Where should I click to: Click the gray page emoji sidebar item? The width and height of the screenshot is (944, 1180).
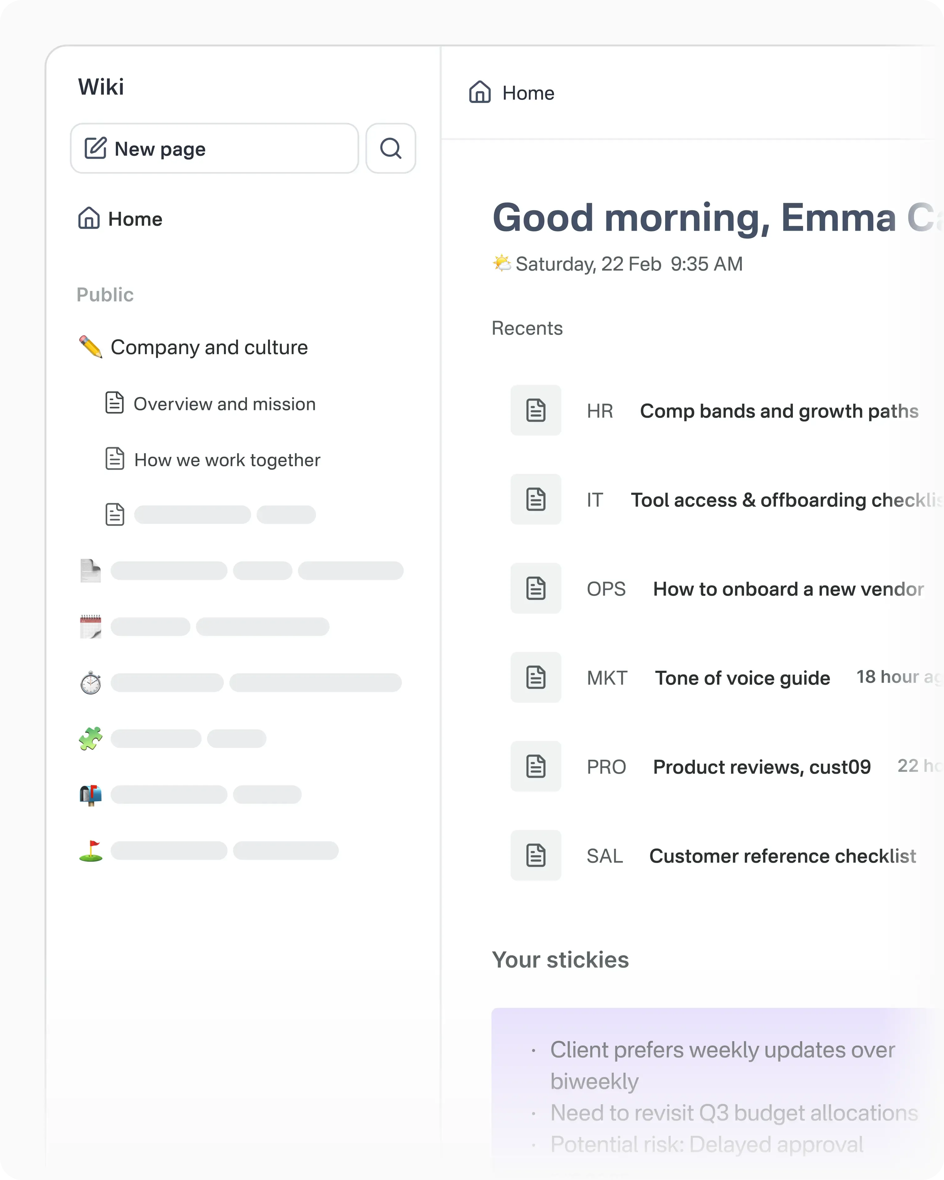tap(90, 571)
